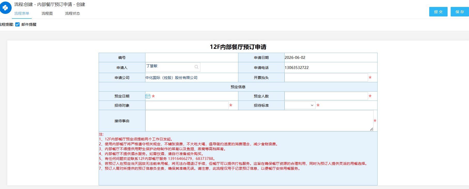Switch to the 流程图 tab
469x189 pixels.
pyautogui.click(x=47, y=13)
